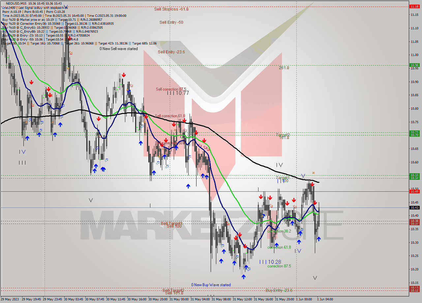The image size is (422, 303).
Task: Click the 'correction 38.2' label
Action: click(279, 231)
